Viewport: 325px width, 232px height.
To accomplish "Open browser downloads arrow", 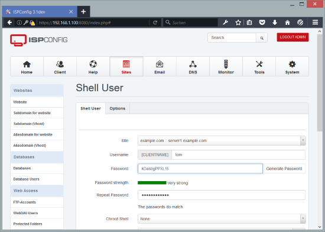I will [275, 22].
